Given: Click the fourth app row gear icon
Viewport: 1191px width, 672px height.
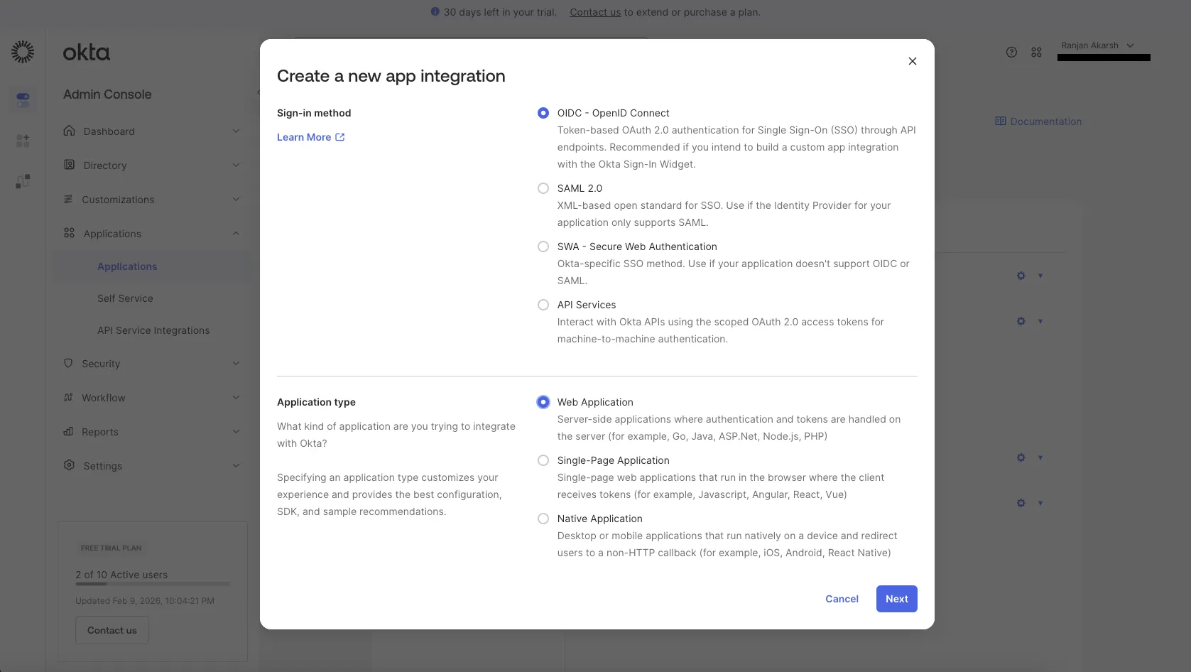Looking at the screenshot, I should [x=1021, y=503].
